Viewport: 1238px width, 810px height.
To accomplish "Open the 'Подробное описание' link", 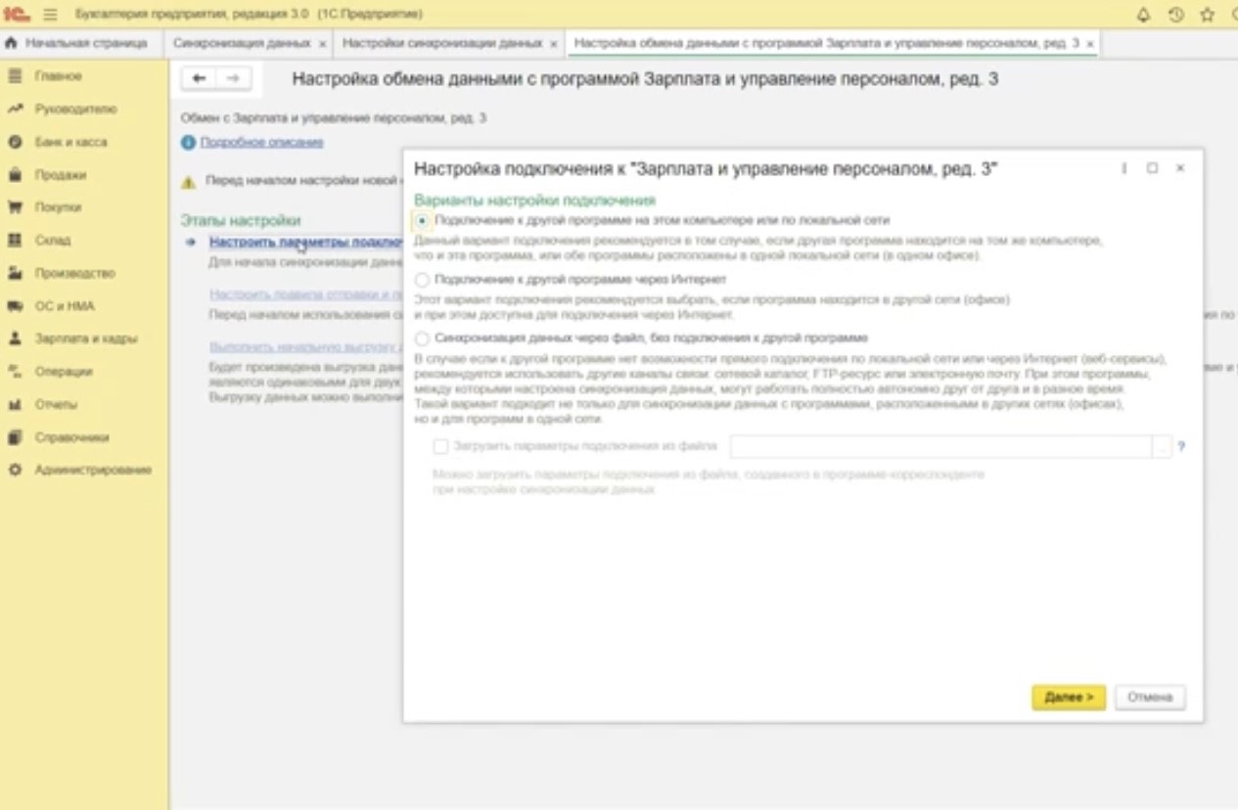I will [261, 143].
